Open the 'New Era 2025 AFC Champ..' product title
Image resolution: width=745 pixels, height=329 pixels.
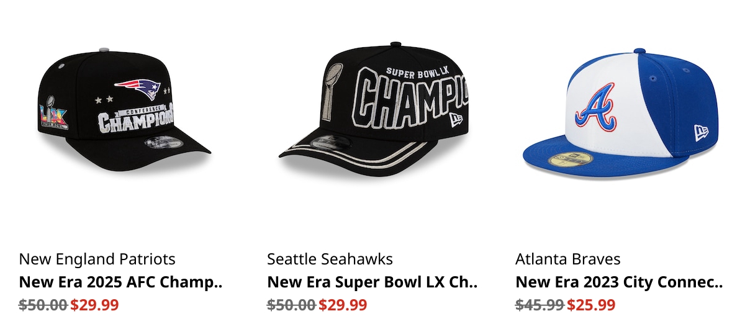coord(121,282)
